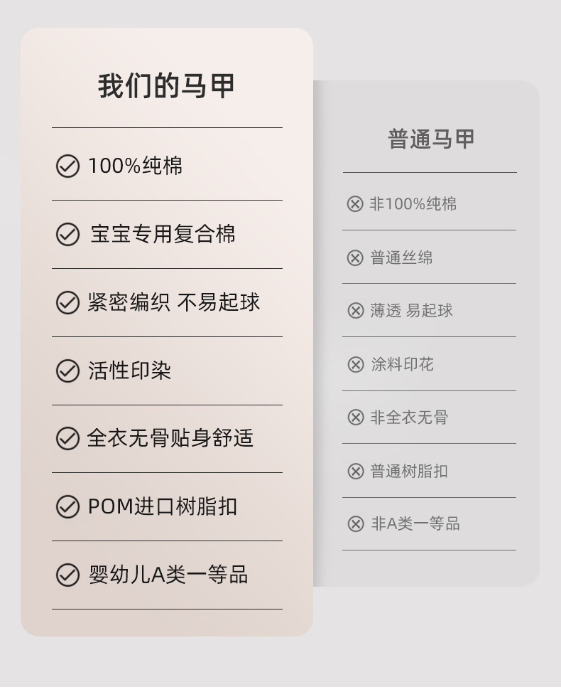Click the 普通马甲 heading
This screenshot has width=561, height=692.
pyautogui.click(x=430, y=139)
